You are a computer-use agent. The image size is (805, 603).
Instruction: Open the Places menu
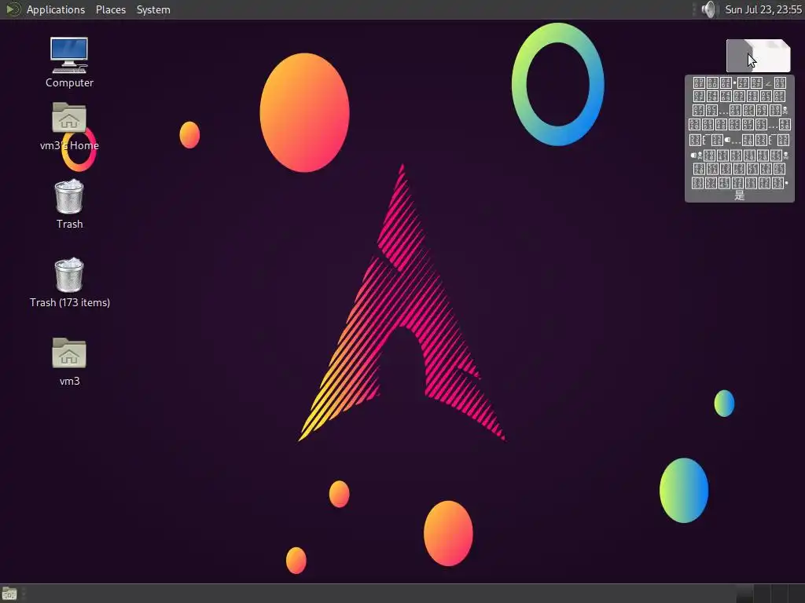click(110, 9)
